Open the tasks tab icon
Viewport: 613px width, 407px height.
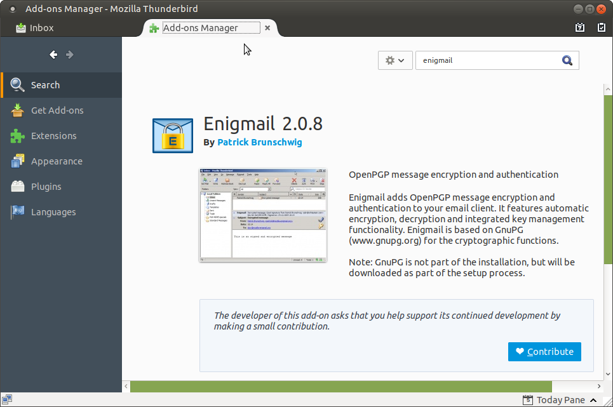pos(602,27)
